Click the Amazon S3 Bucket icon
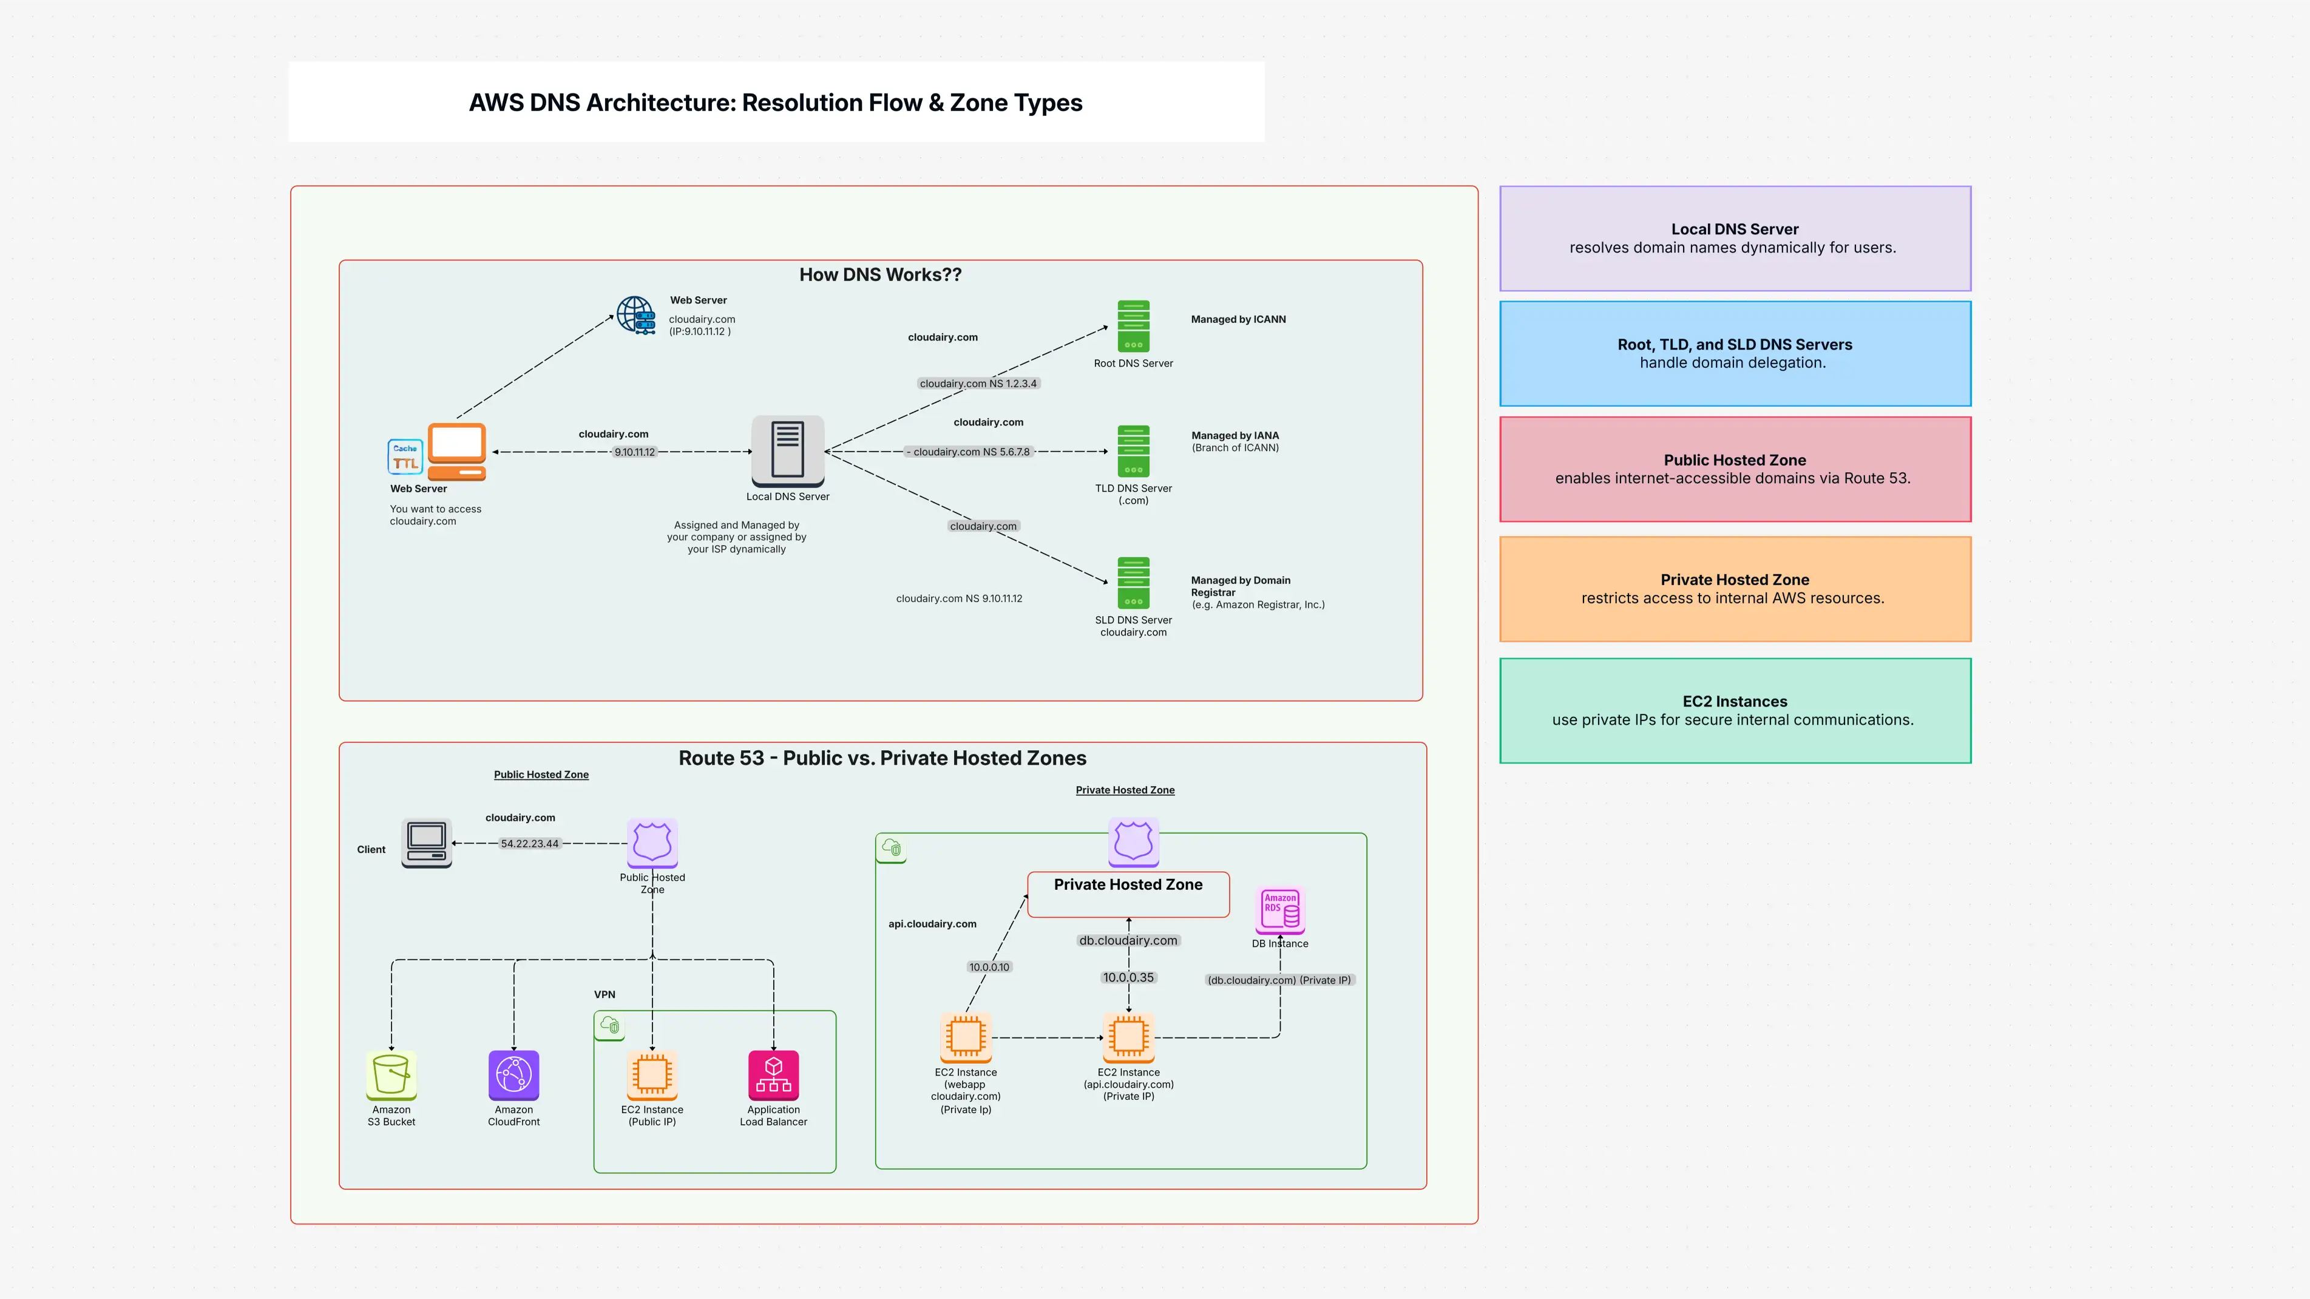 391,1075
